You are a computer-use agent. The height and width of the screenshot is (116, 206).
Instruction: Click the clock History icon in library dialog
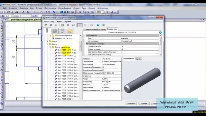pyautogui.click(x=56, y=25)
